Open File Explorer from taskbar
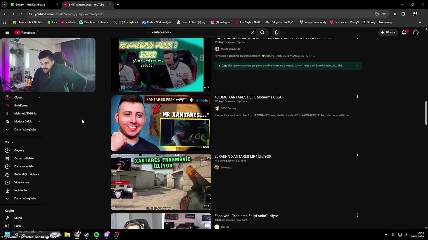Screen dimensions: 428x240 [67, 235]
